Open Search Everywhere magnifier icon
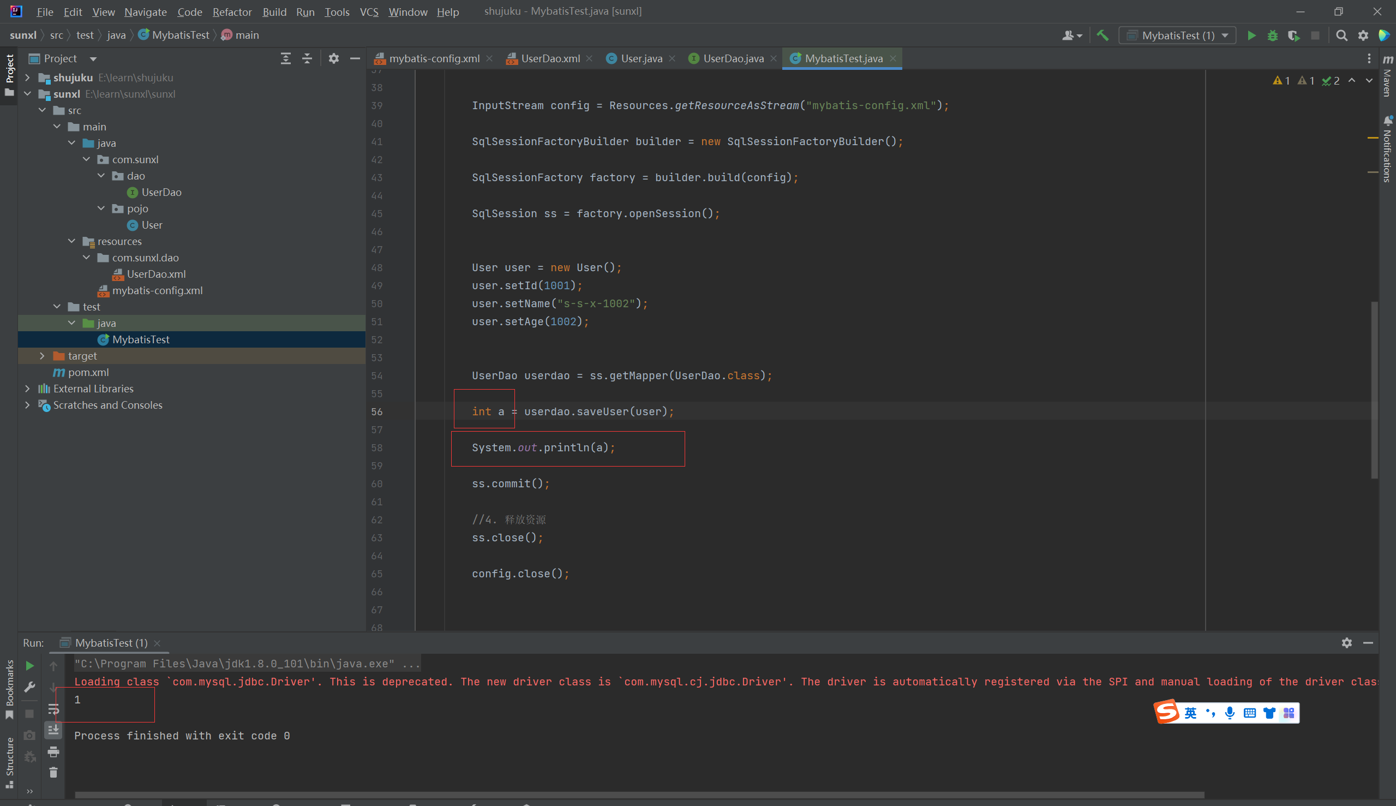 click(1341, 35)
